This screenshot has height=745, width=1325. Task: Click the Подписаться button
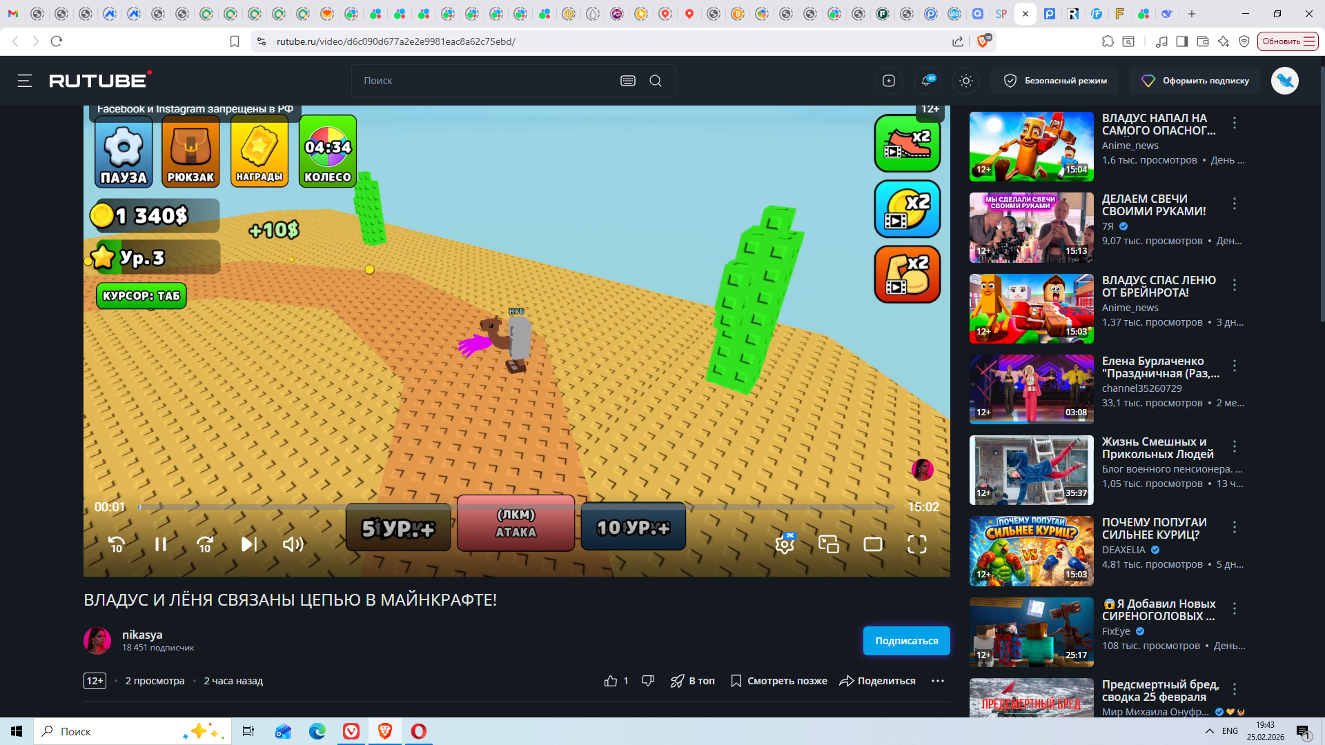click(906, 641)
